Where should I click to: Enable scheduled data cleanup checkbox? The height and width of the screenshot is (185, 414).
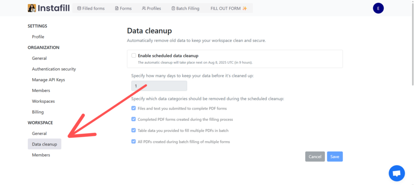[134, 56]
